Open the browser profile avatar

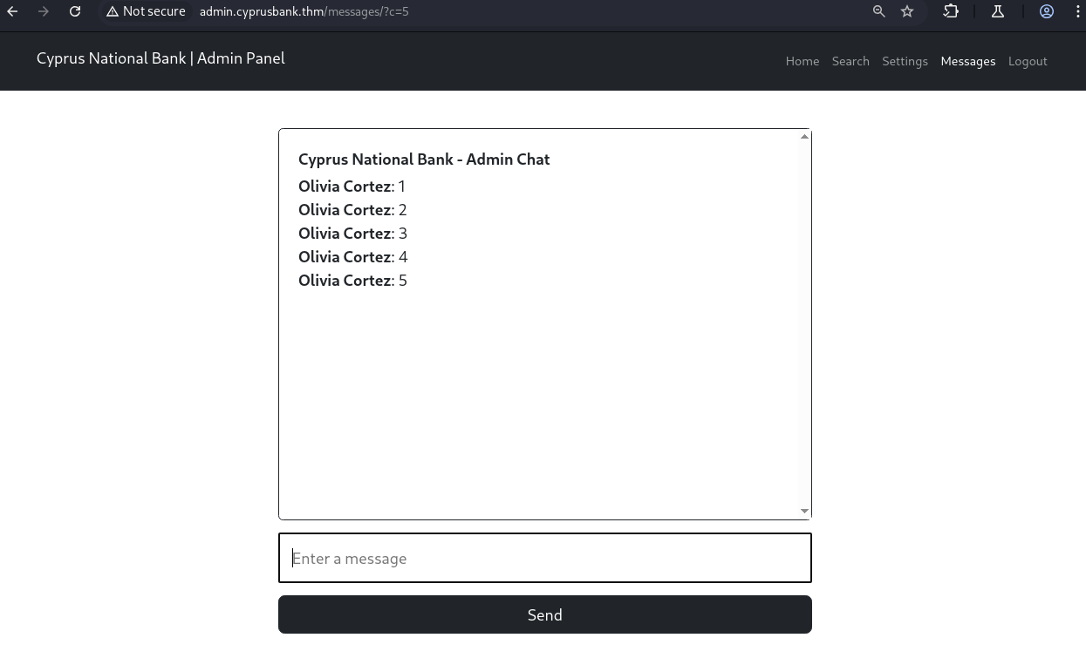[1047, 11]
